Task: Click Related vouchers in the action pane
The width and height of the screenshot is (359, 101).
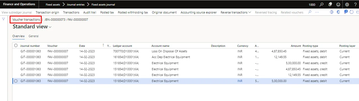Action: [x=292, y=12]
